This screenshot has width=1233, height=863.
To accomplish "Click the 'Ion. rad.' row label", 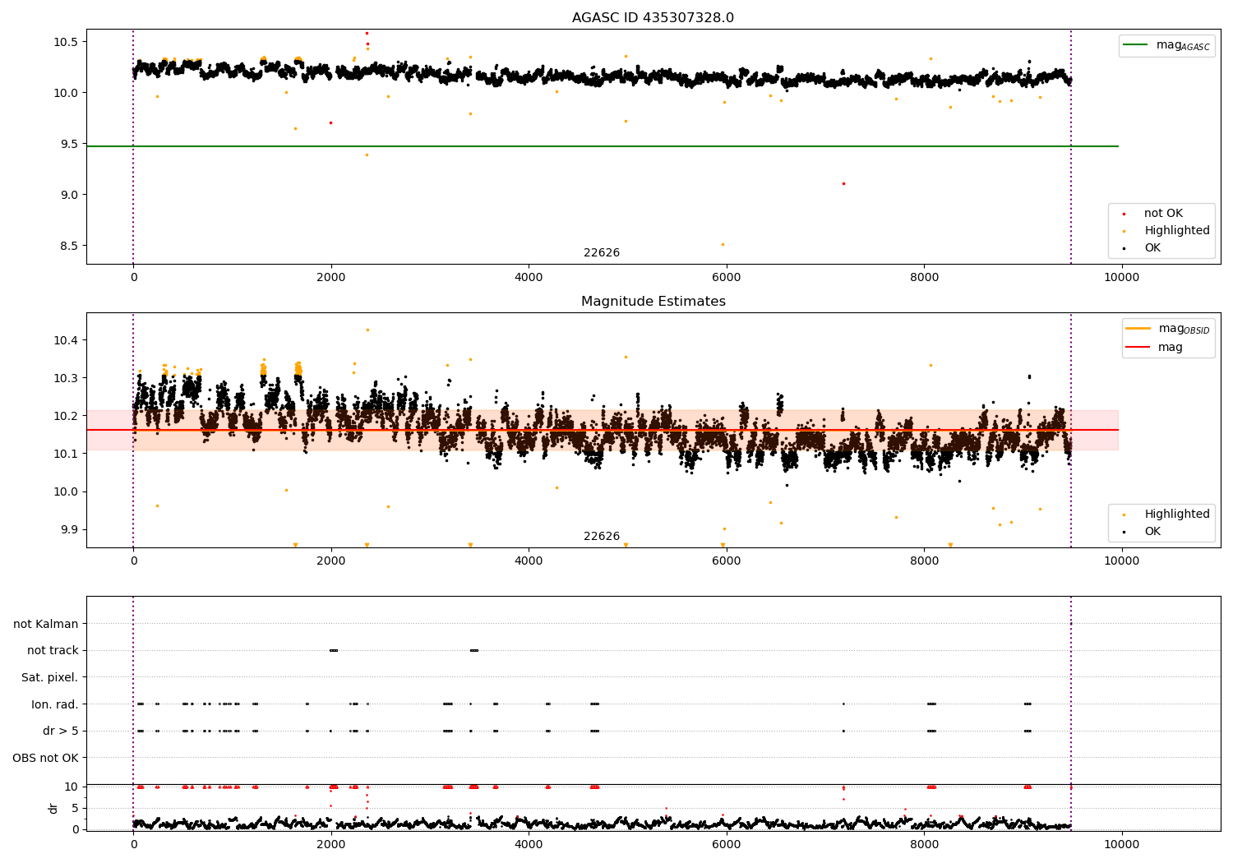I will 55,704.
